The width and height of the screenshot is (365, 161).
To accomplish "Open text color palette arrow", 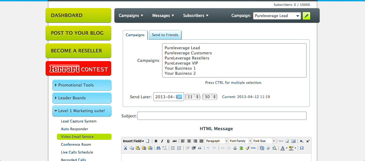I will click(x=287, y=148).
